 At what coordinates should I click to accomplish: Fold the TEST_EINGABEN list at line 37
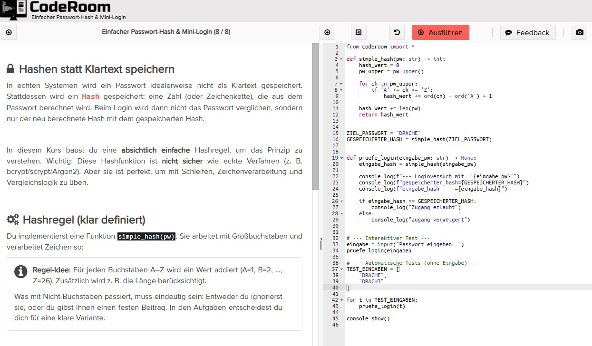[341, 269]
